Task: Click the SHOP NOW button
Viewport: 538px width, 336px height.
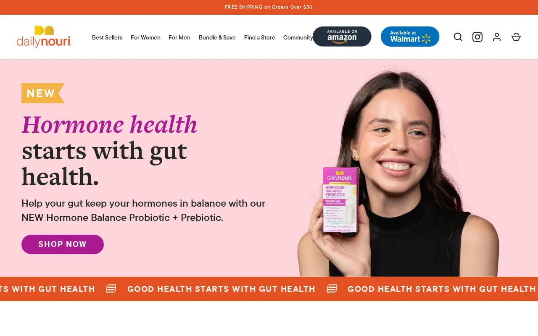Action: (63, 244)
